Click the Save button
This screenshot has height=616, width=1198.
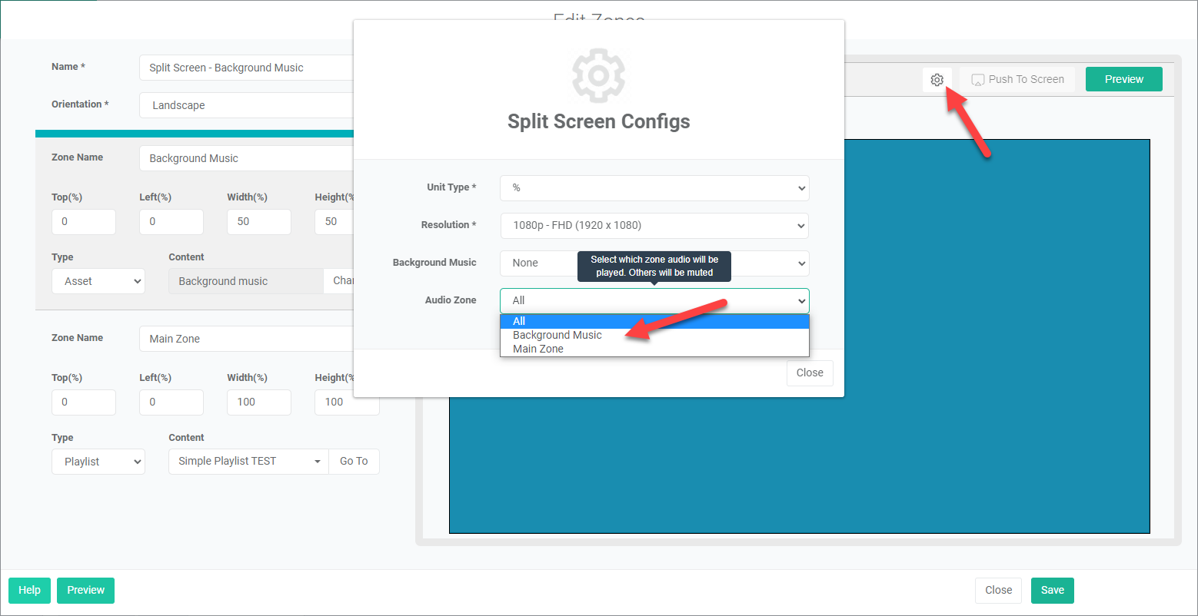tap(1053, 590)
